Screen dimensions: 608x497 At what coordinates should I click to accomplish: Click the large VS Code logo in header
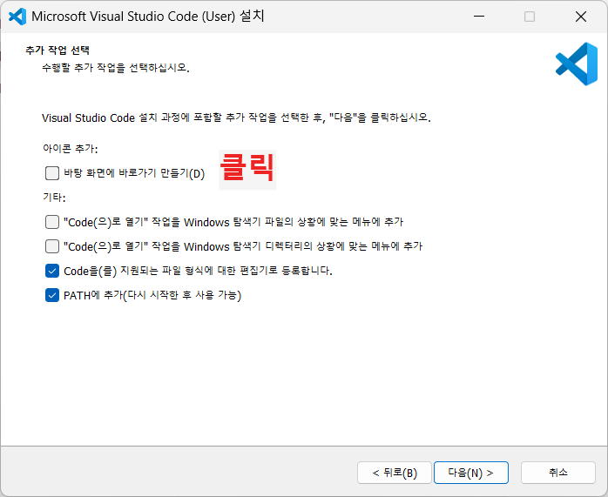pos(577,64)
